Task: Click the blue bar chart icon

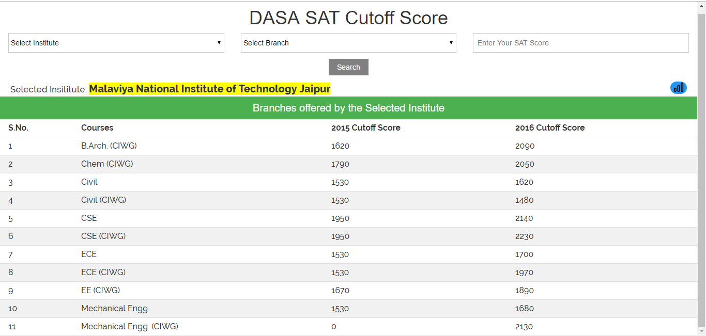Action: coord(678,88)
